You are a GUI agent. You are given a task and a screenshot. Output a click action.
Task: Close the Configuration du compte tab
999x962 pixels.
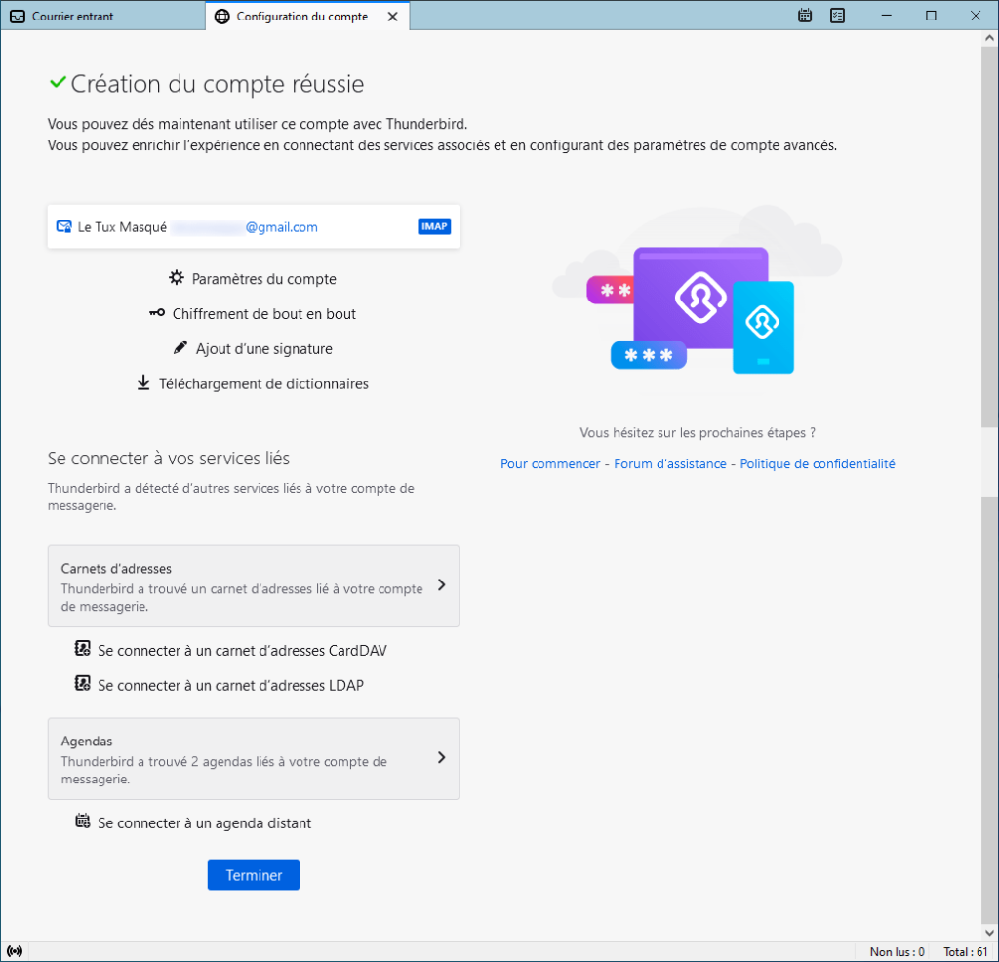click(393, 17)
